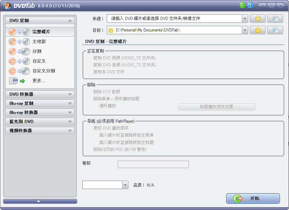Switch to the Blu-ray 复制 section

[x=40, y=103]
